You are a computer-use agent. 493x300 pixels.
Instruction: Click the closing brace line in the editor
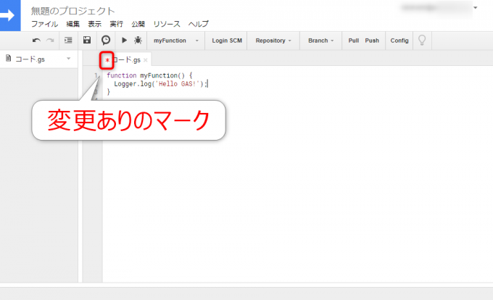coord(109,92)
